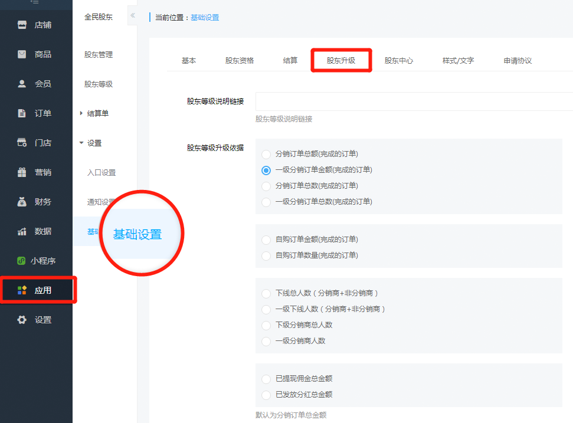Screen dimensions: 573x423
Task: Open the 商品 goods icon
Action: [x=22, y=54]
